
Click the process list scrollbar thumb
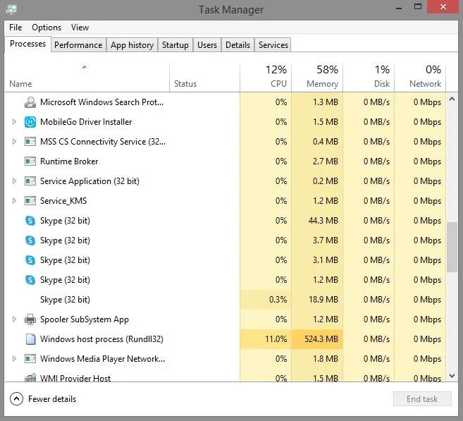(x=452, y=247)
